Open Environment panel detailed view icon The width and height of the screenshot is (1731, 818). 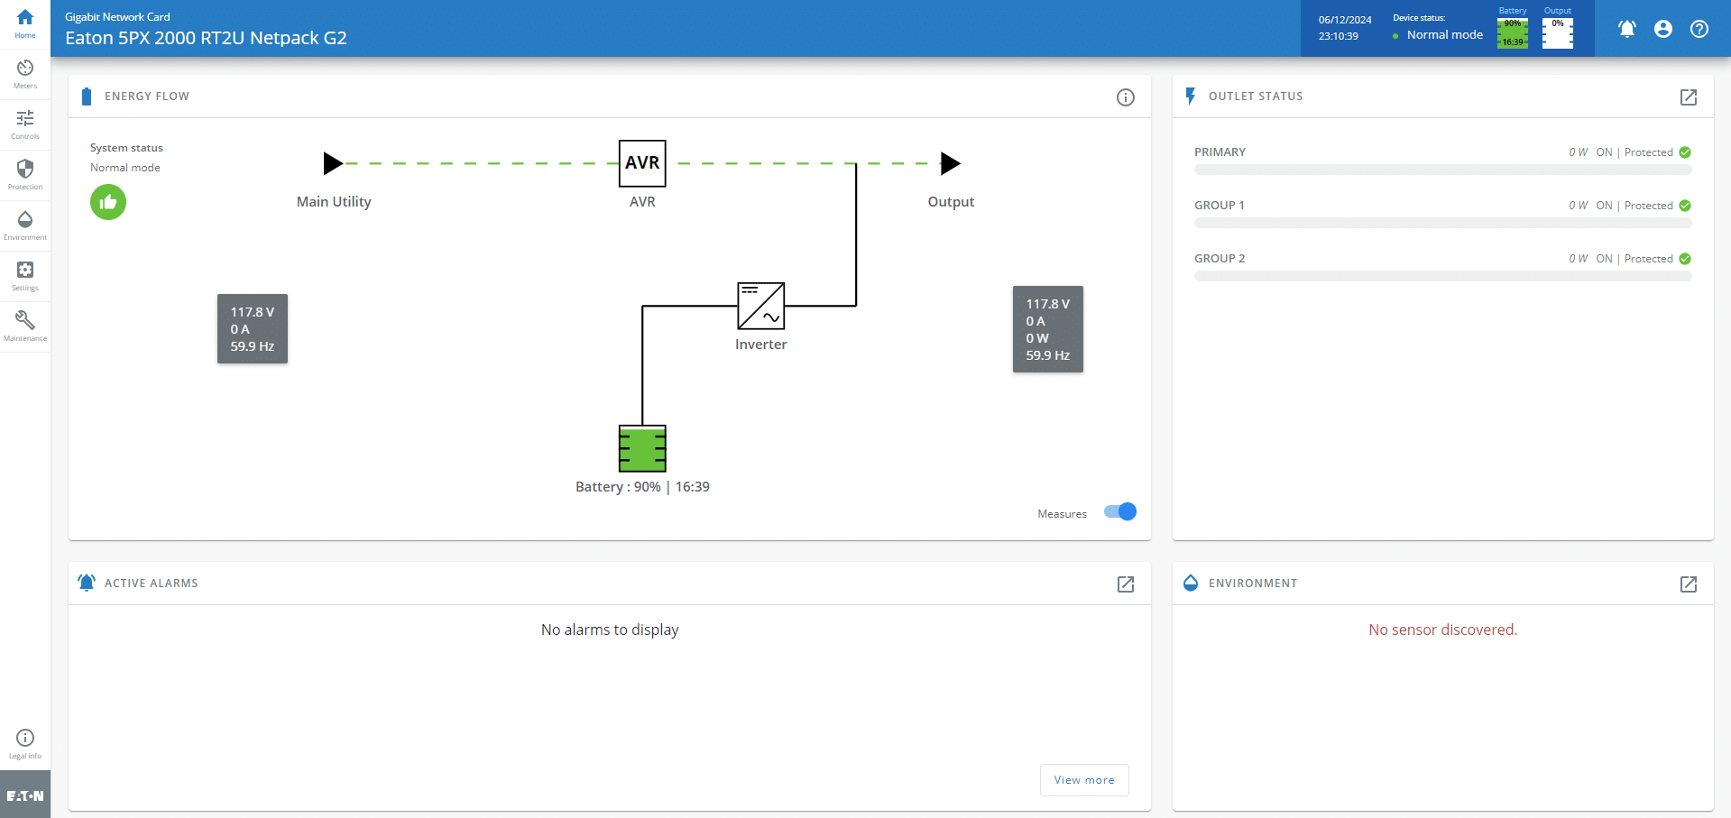click(1689, 584)
